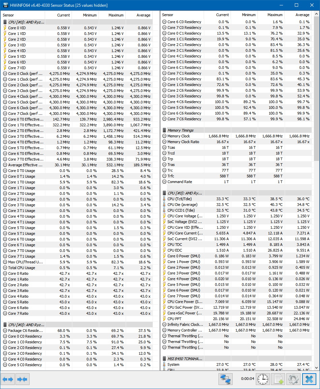Click the 2,980.4 MHz maximum value

point(114,119)
